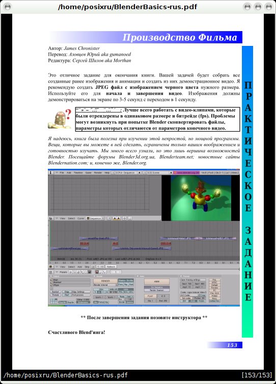Click the vertical 'ПРАКТИЧЕСКОЕ ЗАДАНИЕ' sidebar banner

coord(247,192)
